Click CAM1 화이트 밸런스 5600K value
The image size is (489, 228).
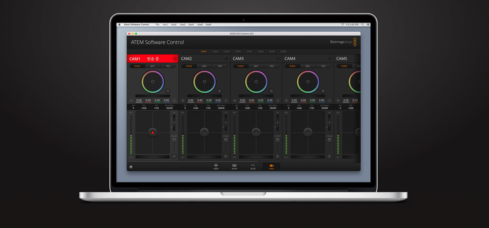(169, 108)
